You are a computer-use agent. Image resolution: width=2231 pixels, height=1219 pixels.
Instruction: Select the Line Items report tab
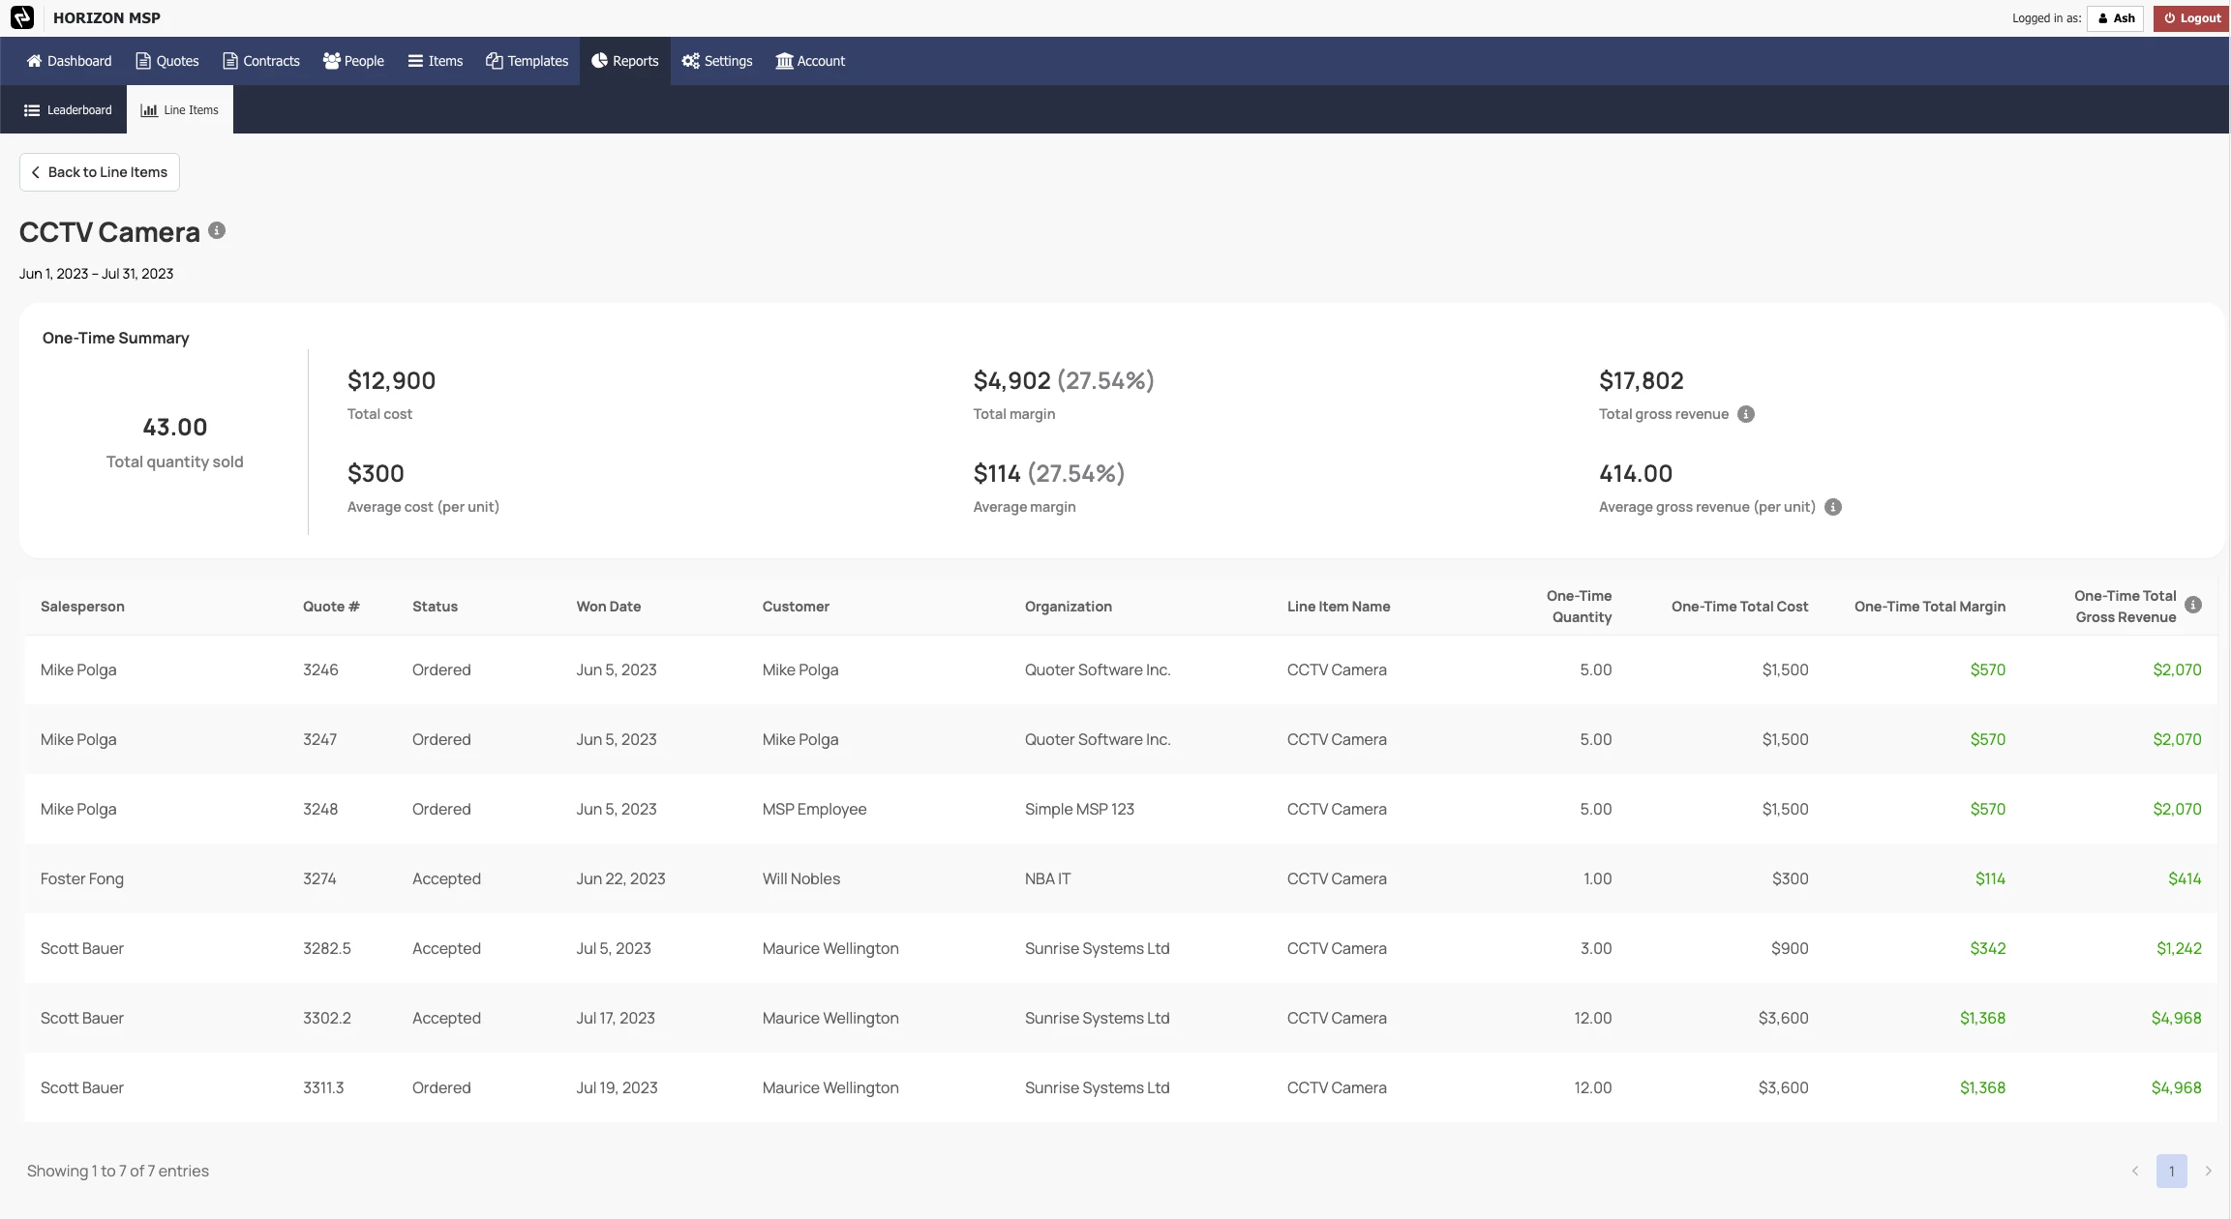click(x=180, y=110)
